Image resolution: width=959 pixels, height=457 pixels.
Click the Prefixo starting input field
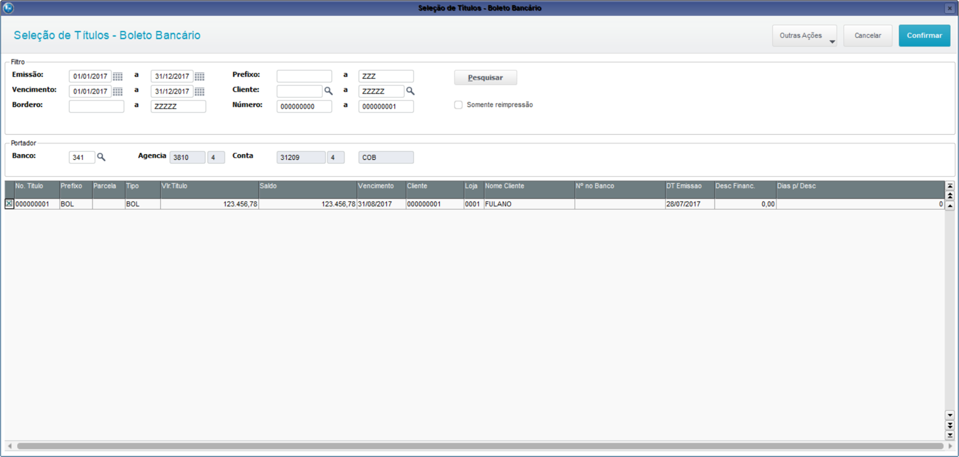[x=304, y=76]
